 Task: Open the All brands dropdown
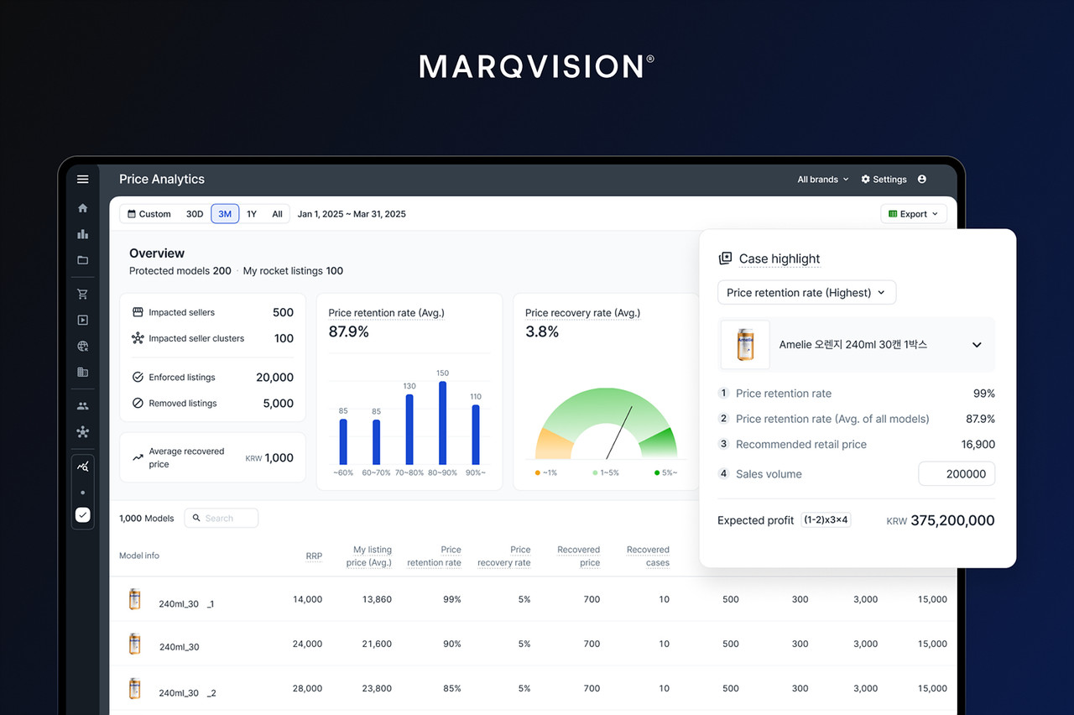click(x=822, y=180)
